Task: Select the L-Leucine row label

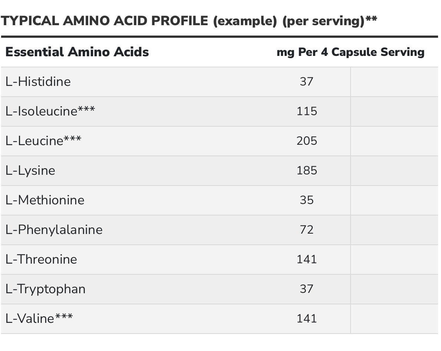Action: click(43, 141)
